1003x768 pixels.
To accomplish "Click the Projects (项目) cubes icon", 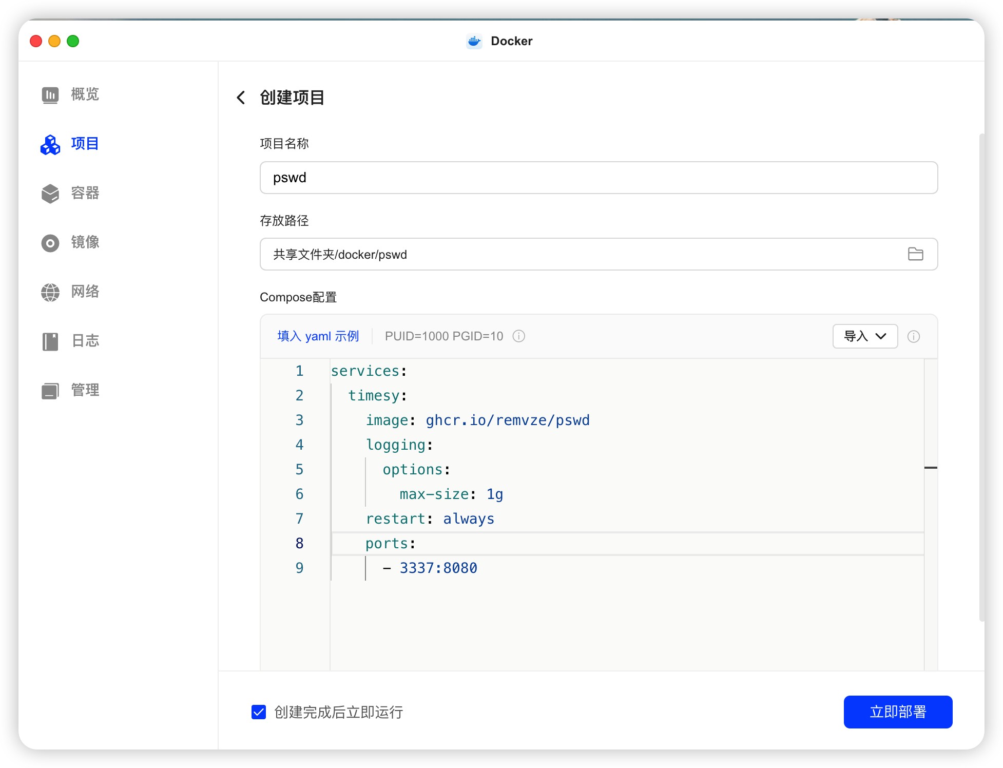I will click(50, 144).
